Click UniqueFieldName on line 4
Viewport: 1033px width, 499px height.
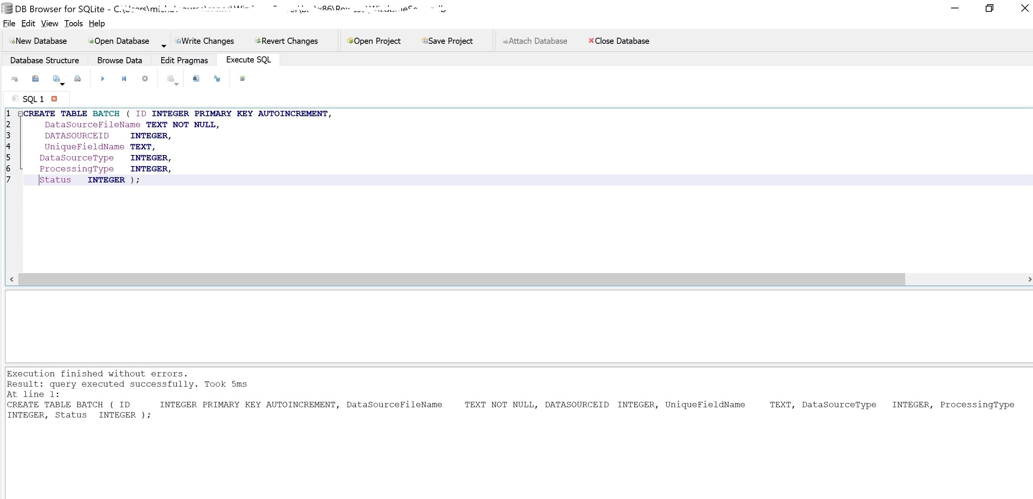click(85, 147)
